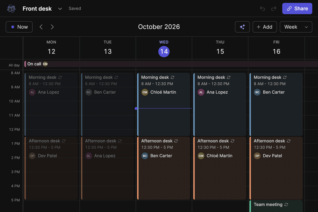Image resolution: width=318 pixels, height=212 pixels.
Task: Click repeat icon on Thursday Morning desk
Action: click(x=229, y=77)
